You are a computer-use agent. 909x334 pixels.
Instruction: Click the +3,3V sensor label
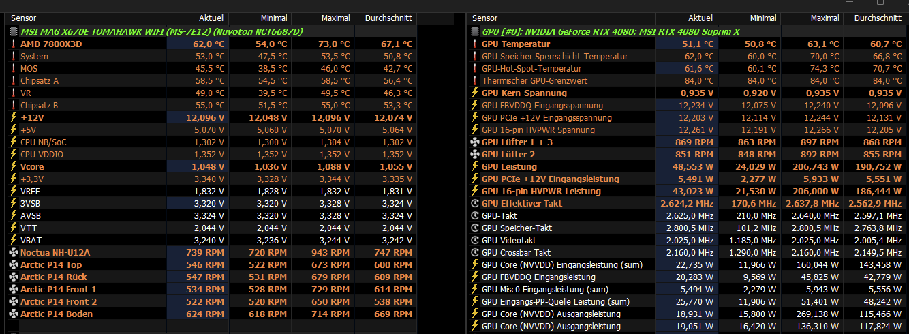coord(32,179)
